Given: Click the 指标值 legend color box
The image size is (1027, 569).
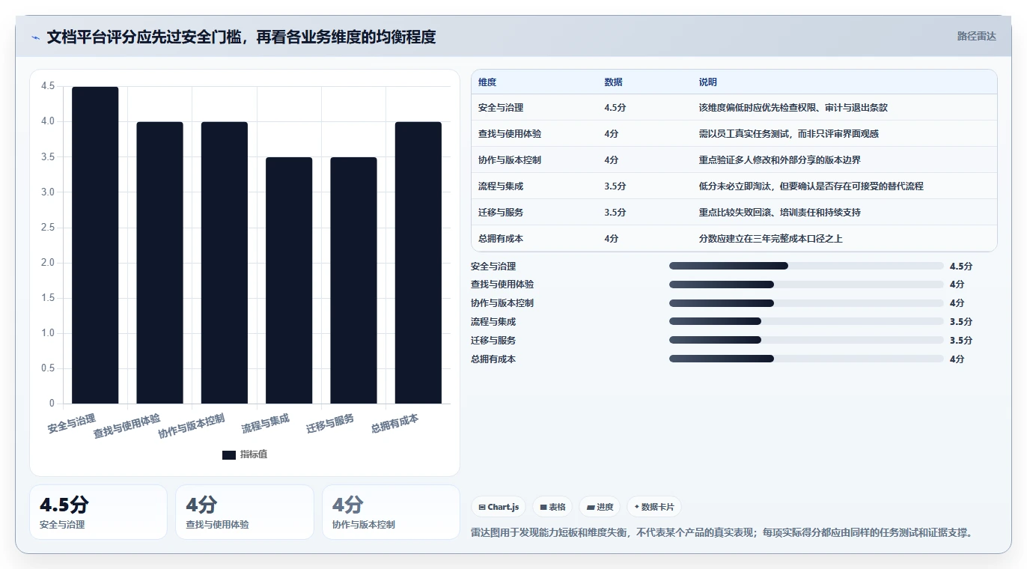Looking at the screenshot, I should tap(229, 455).
